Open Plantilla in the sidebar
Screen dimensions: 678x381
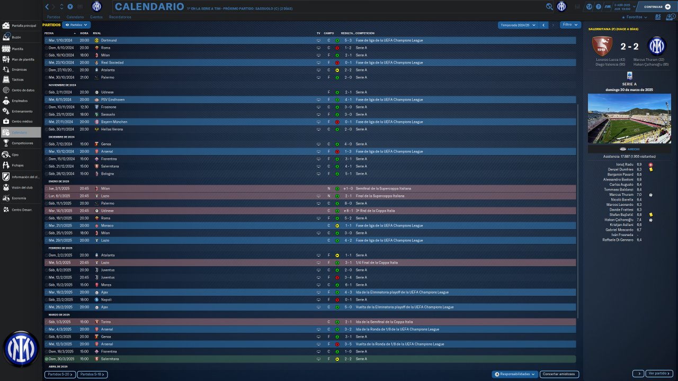point(20,48)
